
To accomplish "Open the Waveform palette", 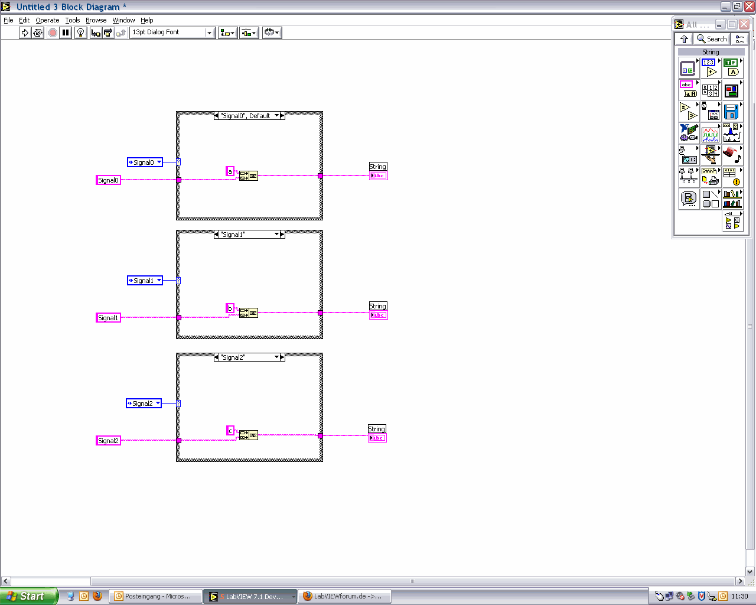I will 710,132.
